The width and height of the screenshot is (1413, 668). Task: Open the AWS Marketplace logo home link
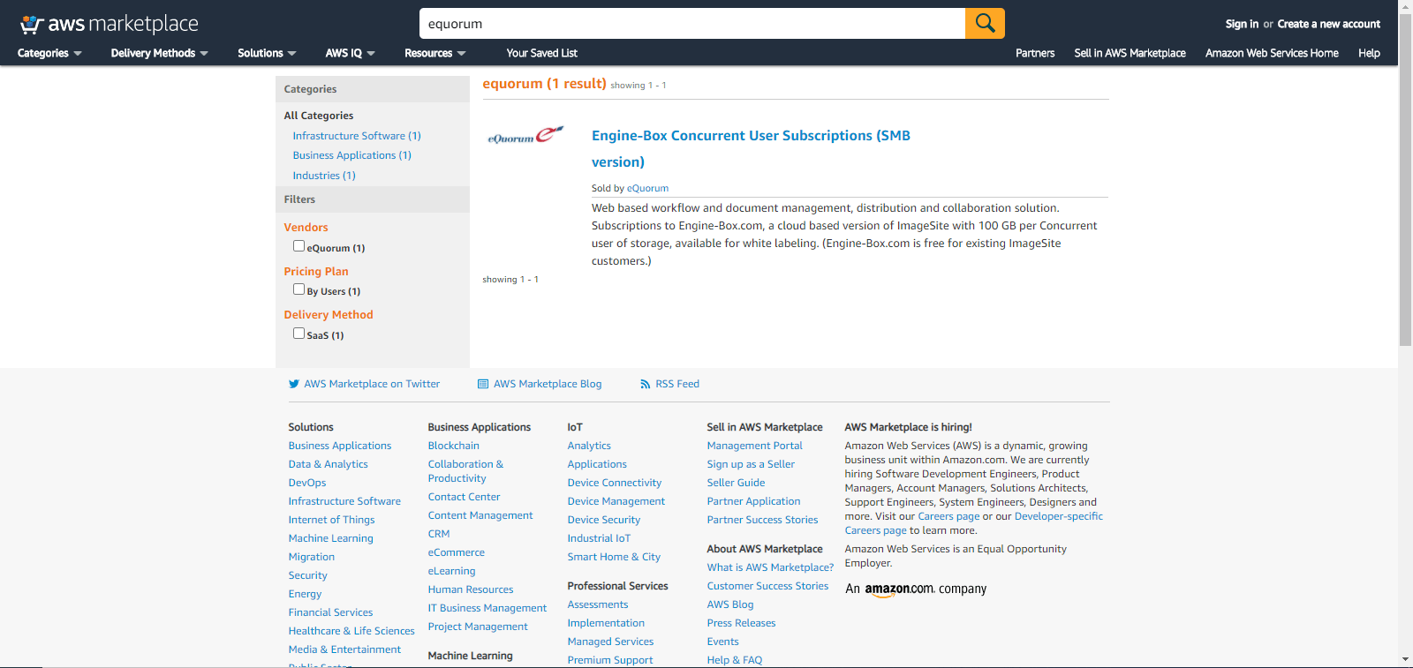pos(110,24)
